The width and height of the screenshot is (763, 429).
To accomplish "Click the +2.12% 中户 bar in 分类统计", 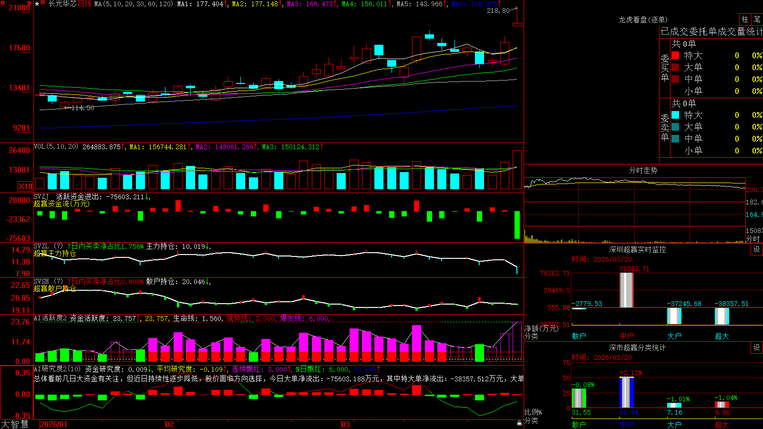I will tap(626, 392).
